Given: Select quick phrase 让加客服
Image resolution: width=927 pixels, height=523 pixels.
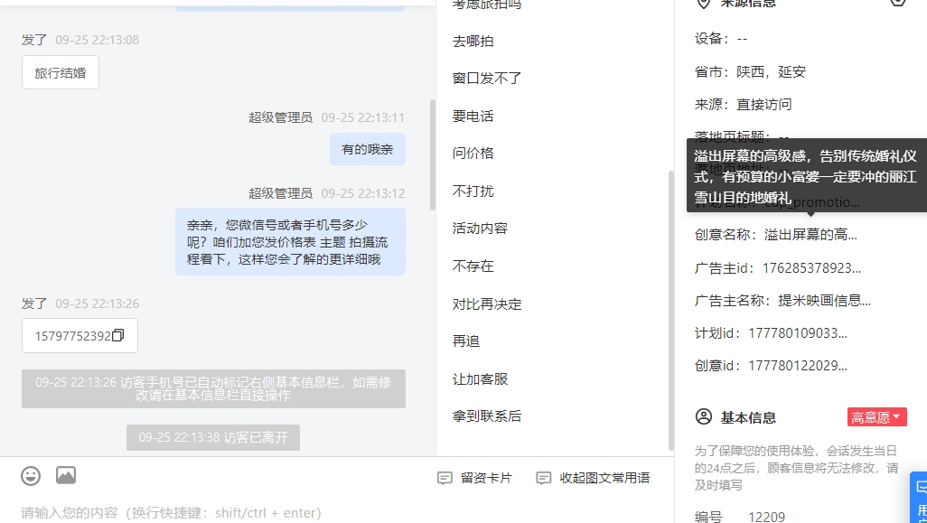Looking at the screenshot, I should click(x=480, y=378).
